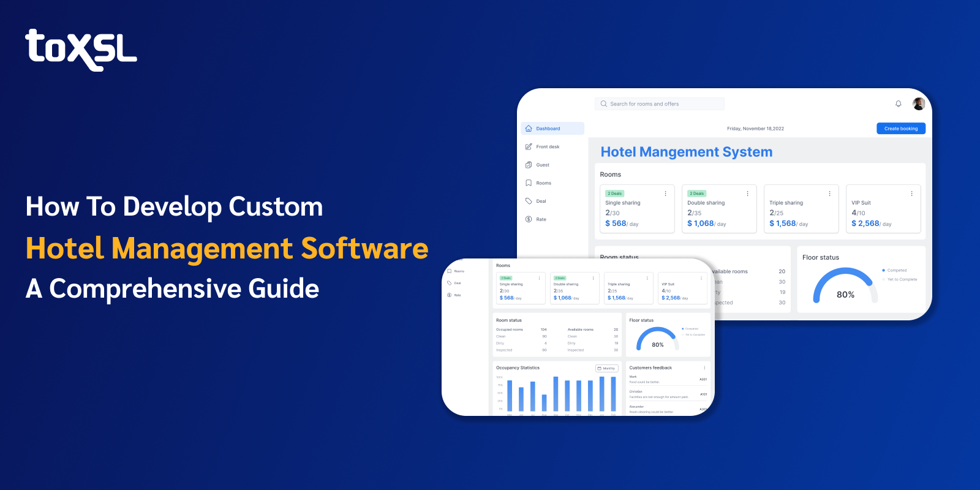Open Customers feedback options menu
Screen dimensions: 980x490
click(704, 368)
